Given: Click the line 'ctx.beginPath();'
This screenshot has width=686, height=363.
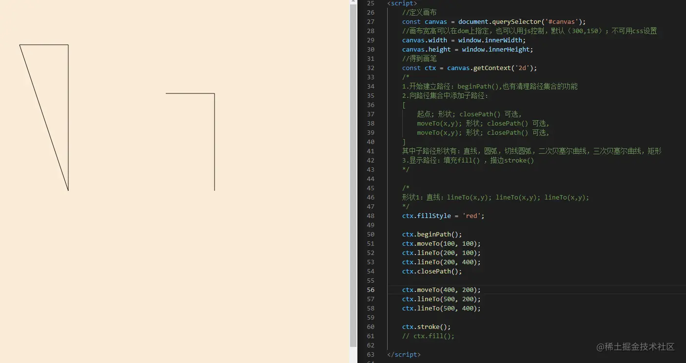Looking at the screenshot, I should [432, 235].
